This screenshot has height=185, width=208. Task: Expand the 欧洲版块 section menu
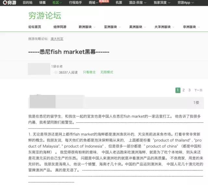click(87, 27)
